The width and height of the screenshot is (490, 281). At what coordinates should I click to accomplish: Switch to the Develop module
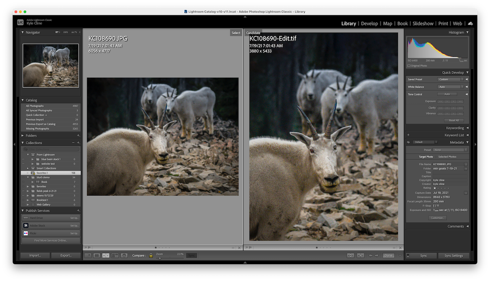[x=369, y=24]
